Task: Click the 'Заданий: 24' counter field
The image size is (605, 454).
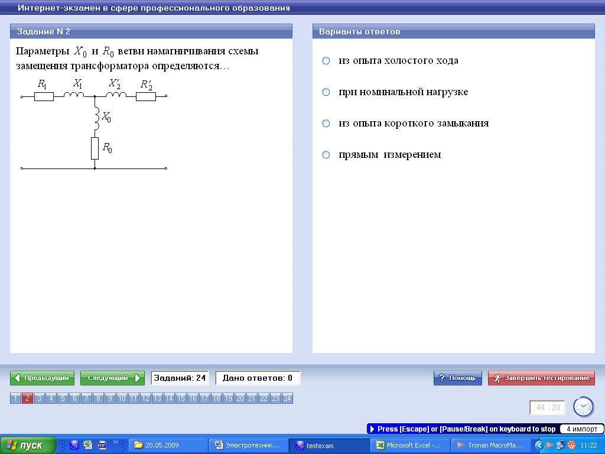Action: [x=180, y=378]
